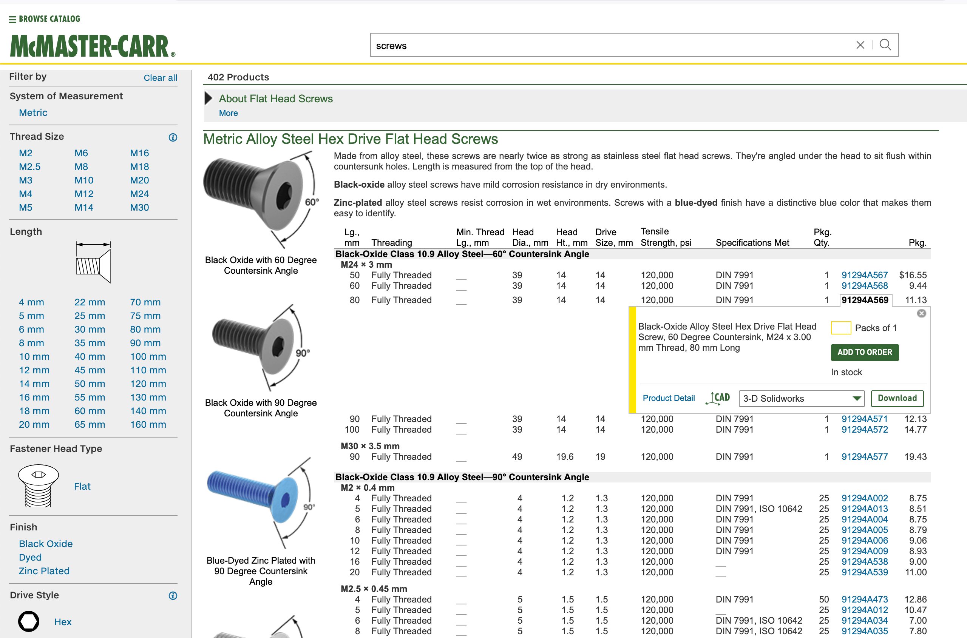Filter by thread size M6
This screenshot has height=638, width=967.
[x=81, y=153]
